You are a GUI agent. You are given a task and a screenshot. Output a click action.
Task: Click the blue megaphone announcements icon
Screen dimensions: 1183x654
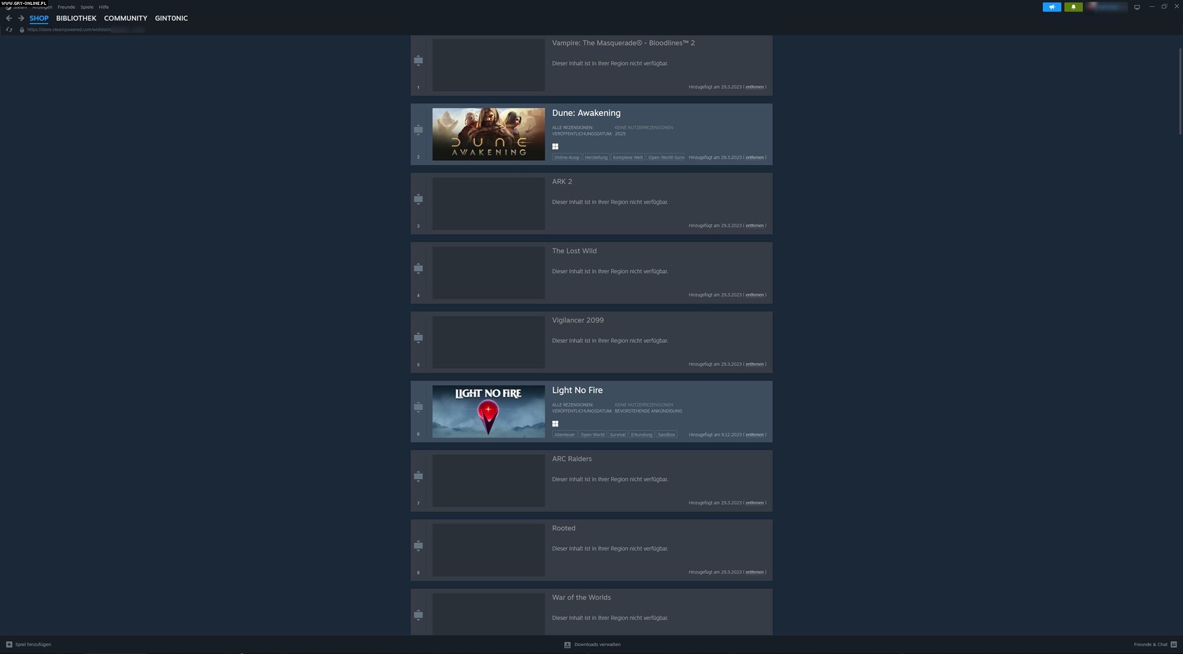point(1051,7)
